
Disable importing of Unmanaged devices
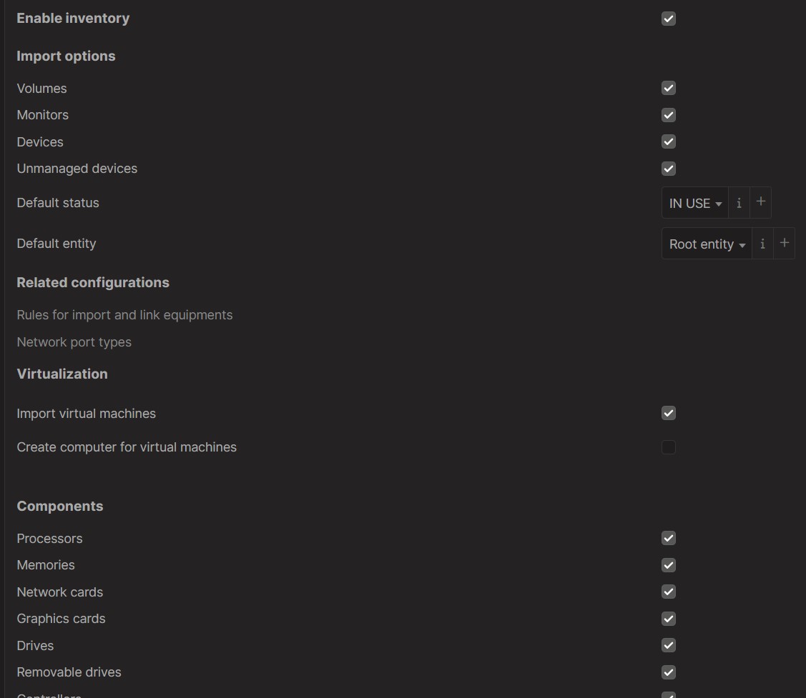pyautogui.click(x=668, y=169)
